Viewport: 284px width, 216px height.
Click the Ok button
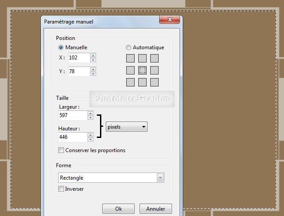click(118, 208)
